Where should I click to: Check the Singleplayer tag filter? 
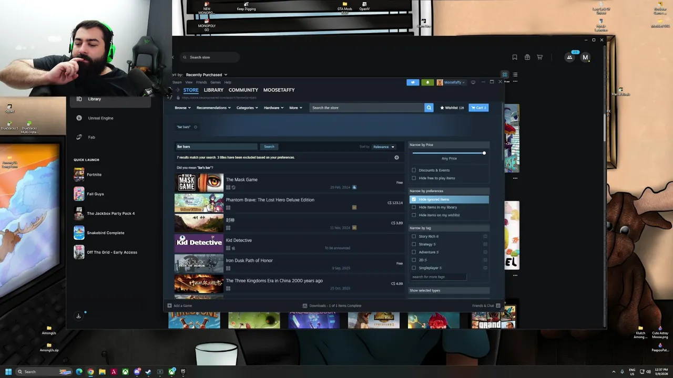(x=414, y=268)
